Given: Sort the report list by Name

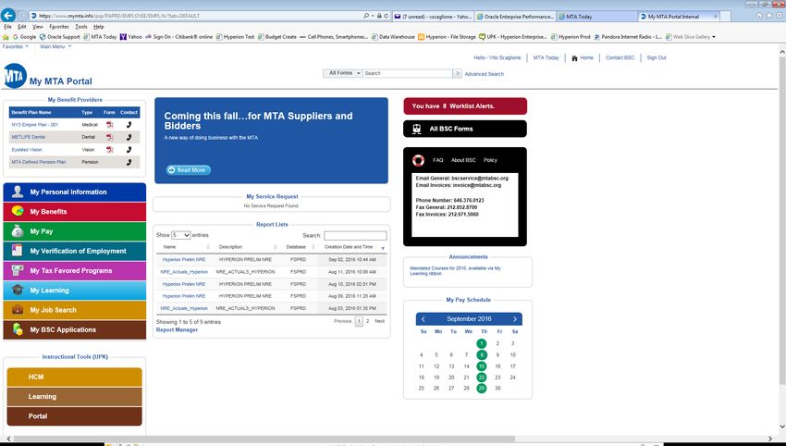Looking at the screenshot, I should point(169,247).
